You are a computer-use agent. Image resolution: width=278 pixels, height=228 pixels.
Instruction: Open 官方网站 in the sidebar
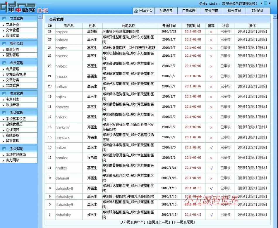12,160
